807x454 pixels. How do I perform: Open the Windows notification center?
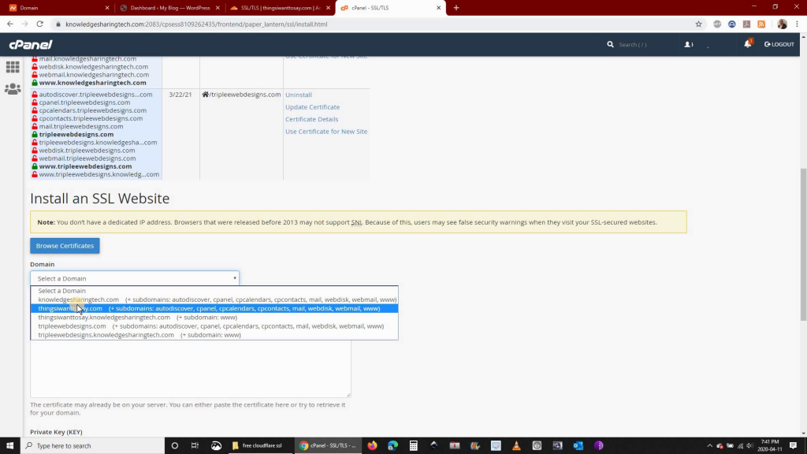794,446
